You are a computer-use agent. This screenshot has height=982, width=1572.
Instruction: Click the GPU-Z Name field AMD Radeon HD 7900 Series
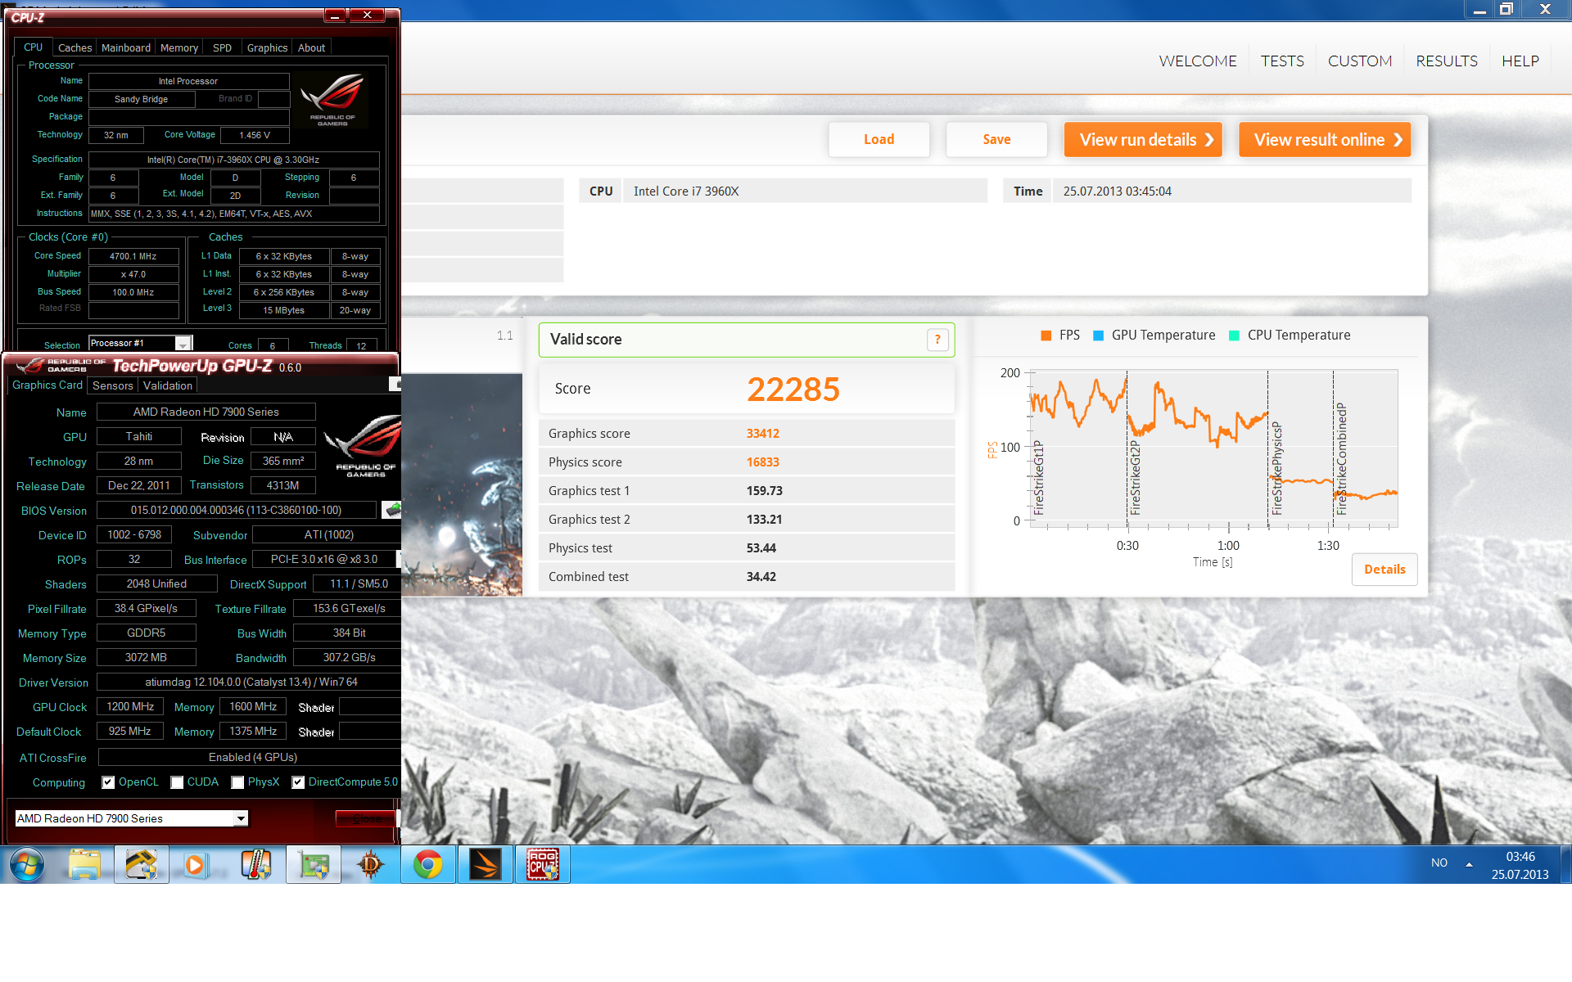pos(206,412)
